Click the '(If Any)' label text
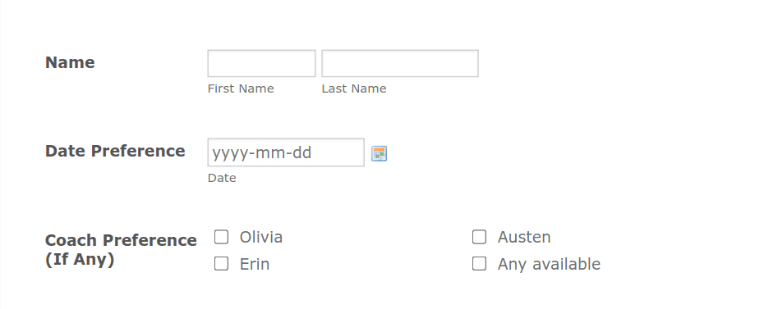 coord(80,260)
